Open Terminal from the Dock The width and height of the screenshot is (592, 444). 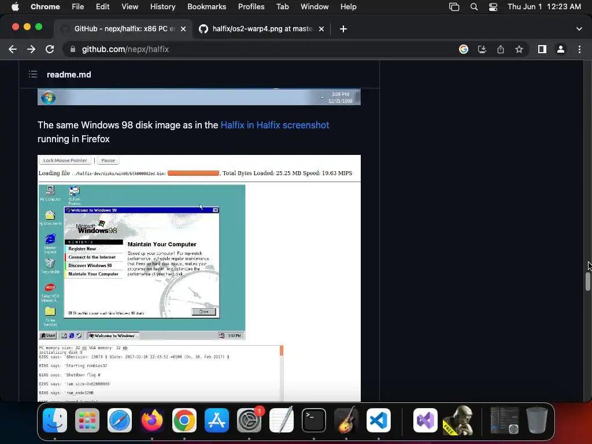click(314, 420)
